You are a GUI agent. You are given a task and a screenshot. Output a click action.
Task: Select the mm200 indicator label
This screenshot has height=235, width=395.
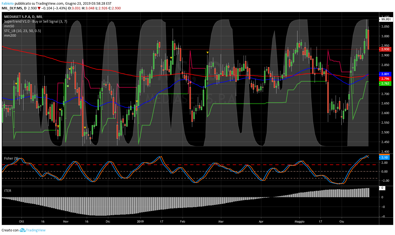(10, 35)
